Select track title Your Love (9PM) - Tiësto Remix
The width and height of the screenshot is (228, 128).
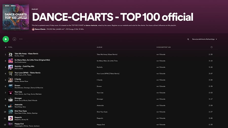(x=27, y=73)
